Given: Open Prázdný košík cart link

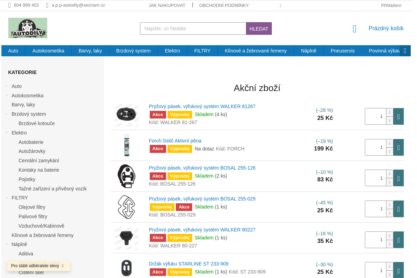Looking at the screenshot, I should coord(386,28).
